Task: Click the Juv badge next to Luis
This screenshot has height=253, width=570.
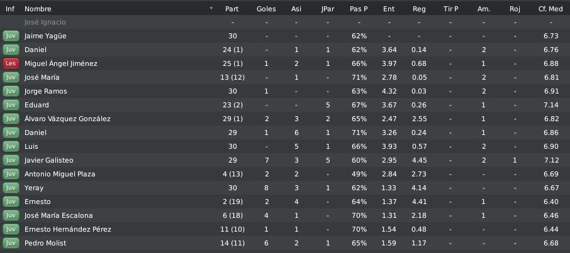Action: 11,146
